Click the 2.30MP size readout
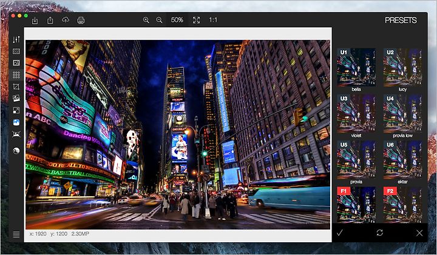437x255 pixels. click(x=80, y=234)
